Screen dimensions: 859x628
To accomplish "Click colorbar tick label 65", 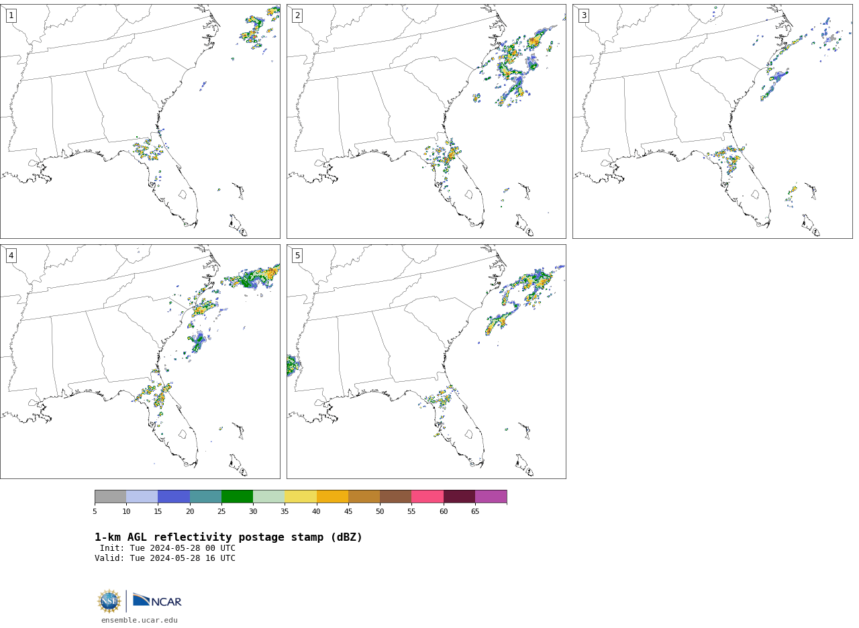I will (x=475, y=512).
